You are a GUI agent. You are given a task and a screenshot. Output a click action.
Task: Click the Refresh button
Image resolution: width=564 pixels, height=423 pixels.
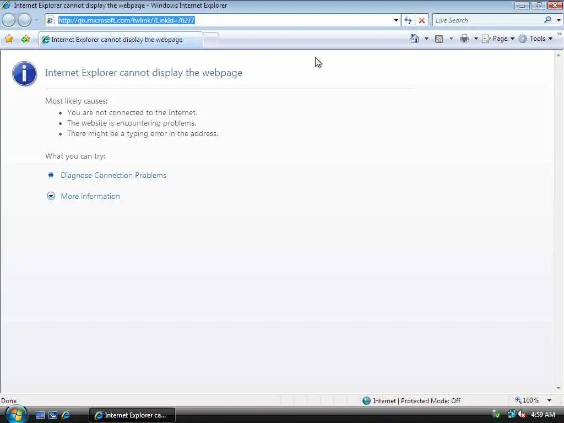pyautogui.click(x=408, y=20)
